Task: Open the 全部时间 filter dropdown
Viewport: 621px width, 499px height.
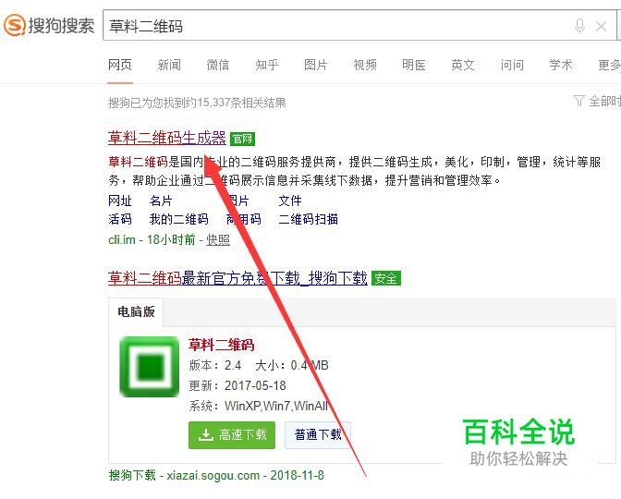Action: (597, 102)
